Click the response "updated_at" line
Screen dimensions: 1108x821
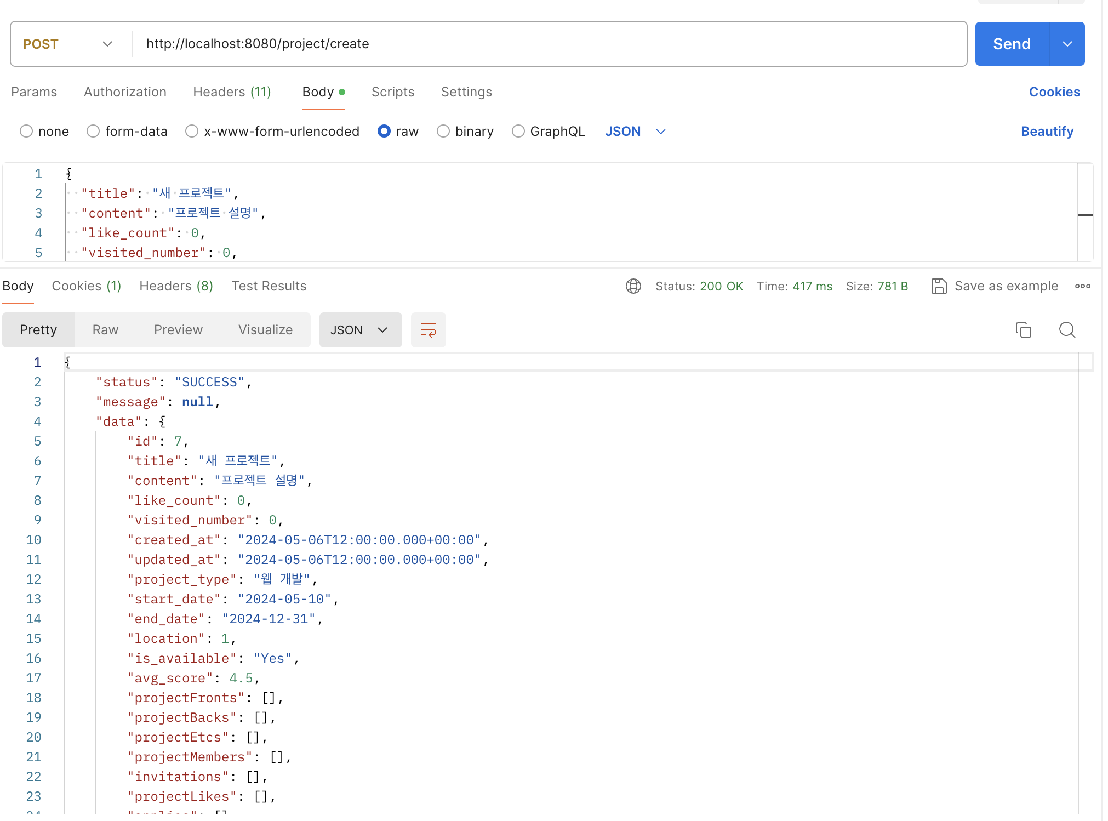point(308,560)
